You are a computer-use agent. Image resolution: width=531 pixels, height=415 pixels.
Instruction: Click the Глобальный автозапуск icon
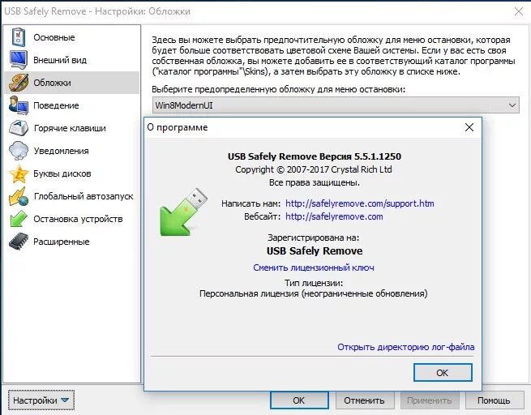click(x=19, y=196)
